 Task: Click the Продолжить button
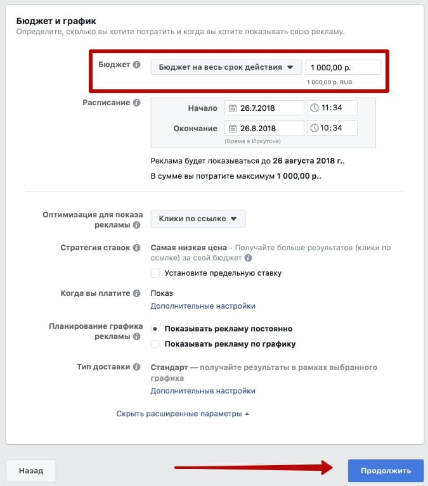[386, 471]
